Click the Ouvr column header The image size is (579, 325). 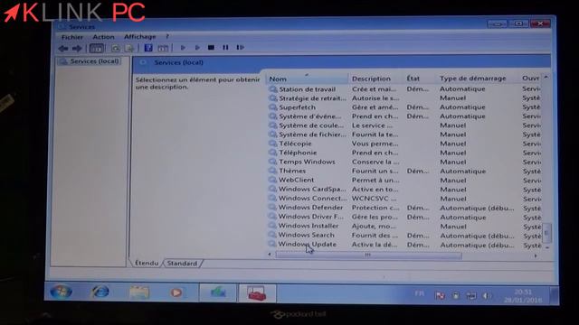[531, 79]
